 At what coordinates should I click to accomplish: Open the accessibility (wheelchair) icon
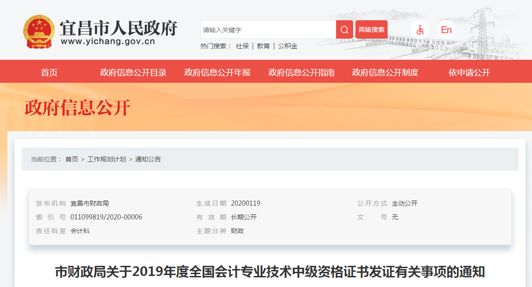coord(420,29)
